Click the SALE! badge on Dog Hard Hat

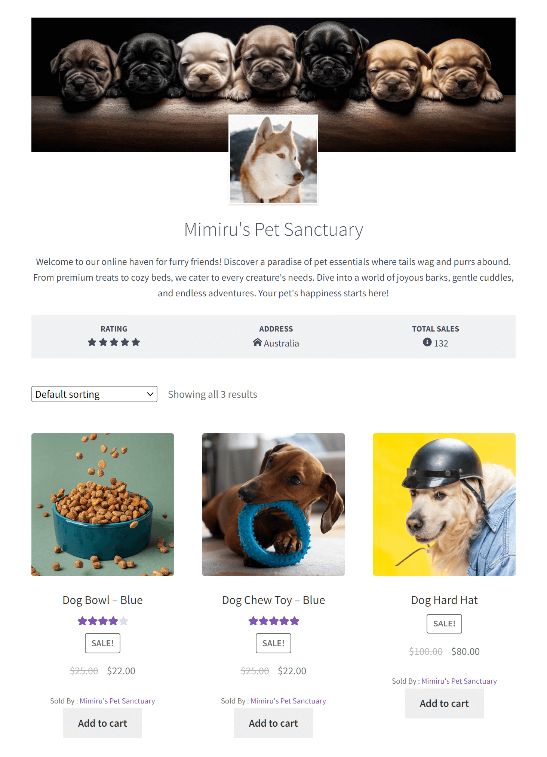click(x=444, y=624)
